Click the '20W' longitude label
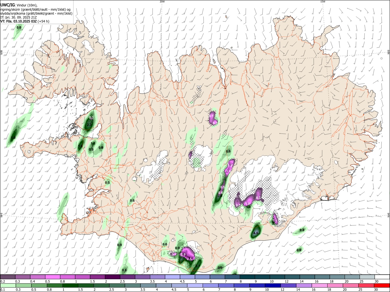 (162, 2)
